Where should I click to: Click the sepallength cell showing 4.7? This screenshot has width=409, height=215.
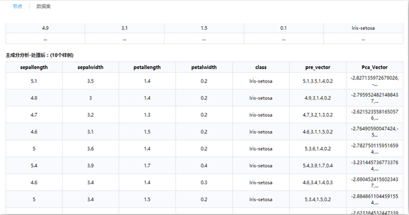click(34, 115)
